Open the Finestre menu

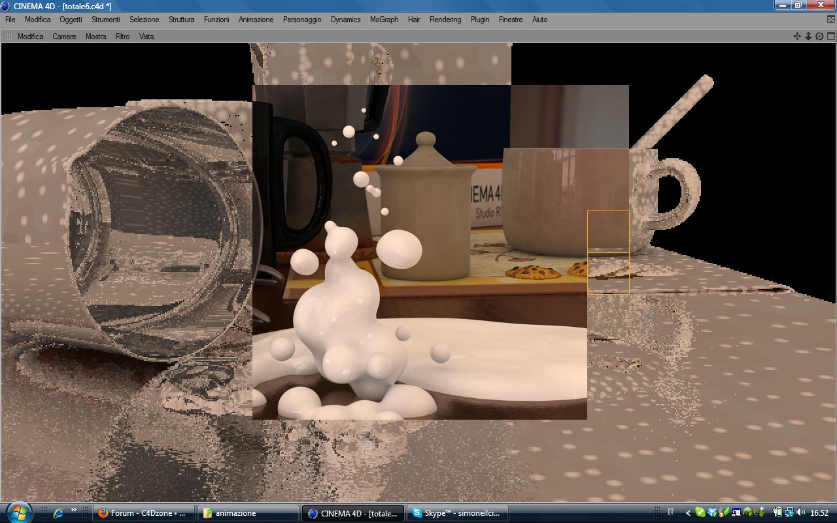(511, 20)
